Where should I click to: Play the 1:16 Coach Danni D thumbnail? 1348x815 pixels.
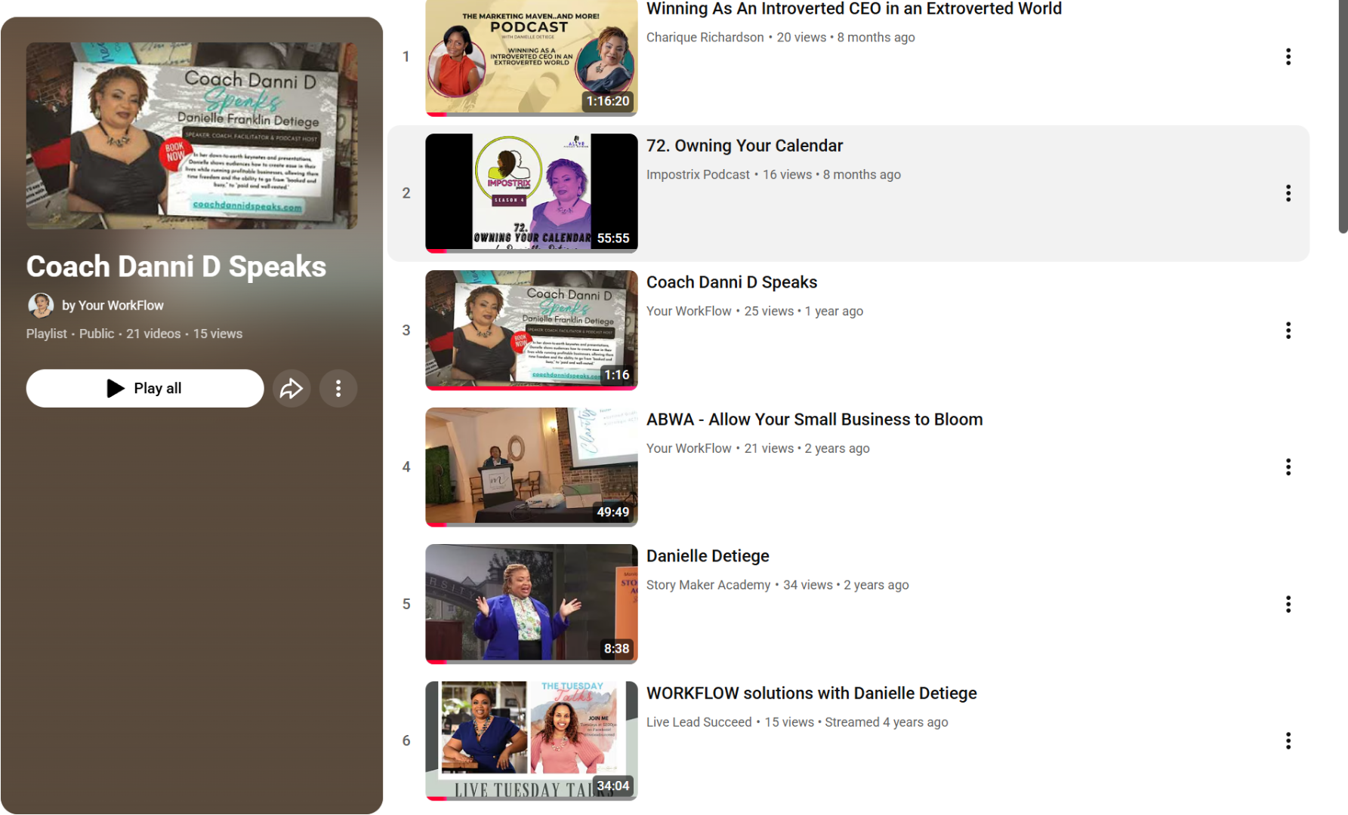tap(532, 331)
